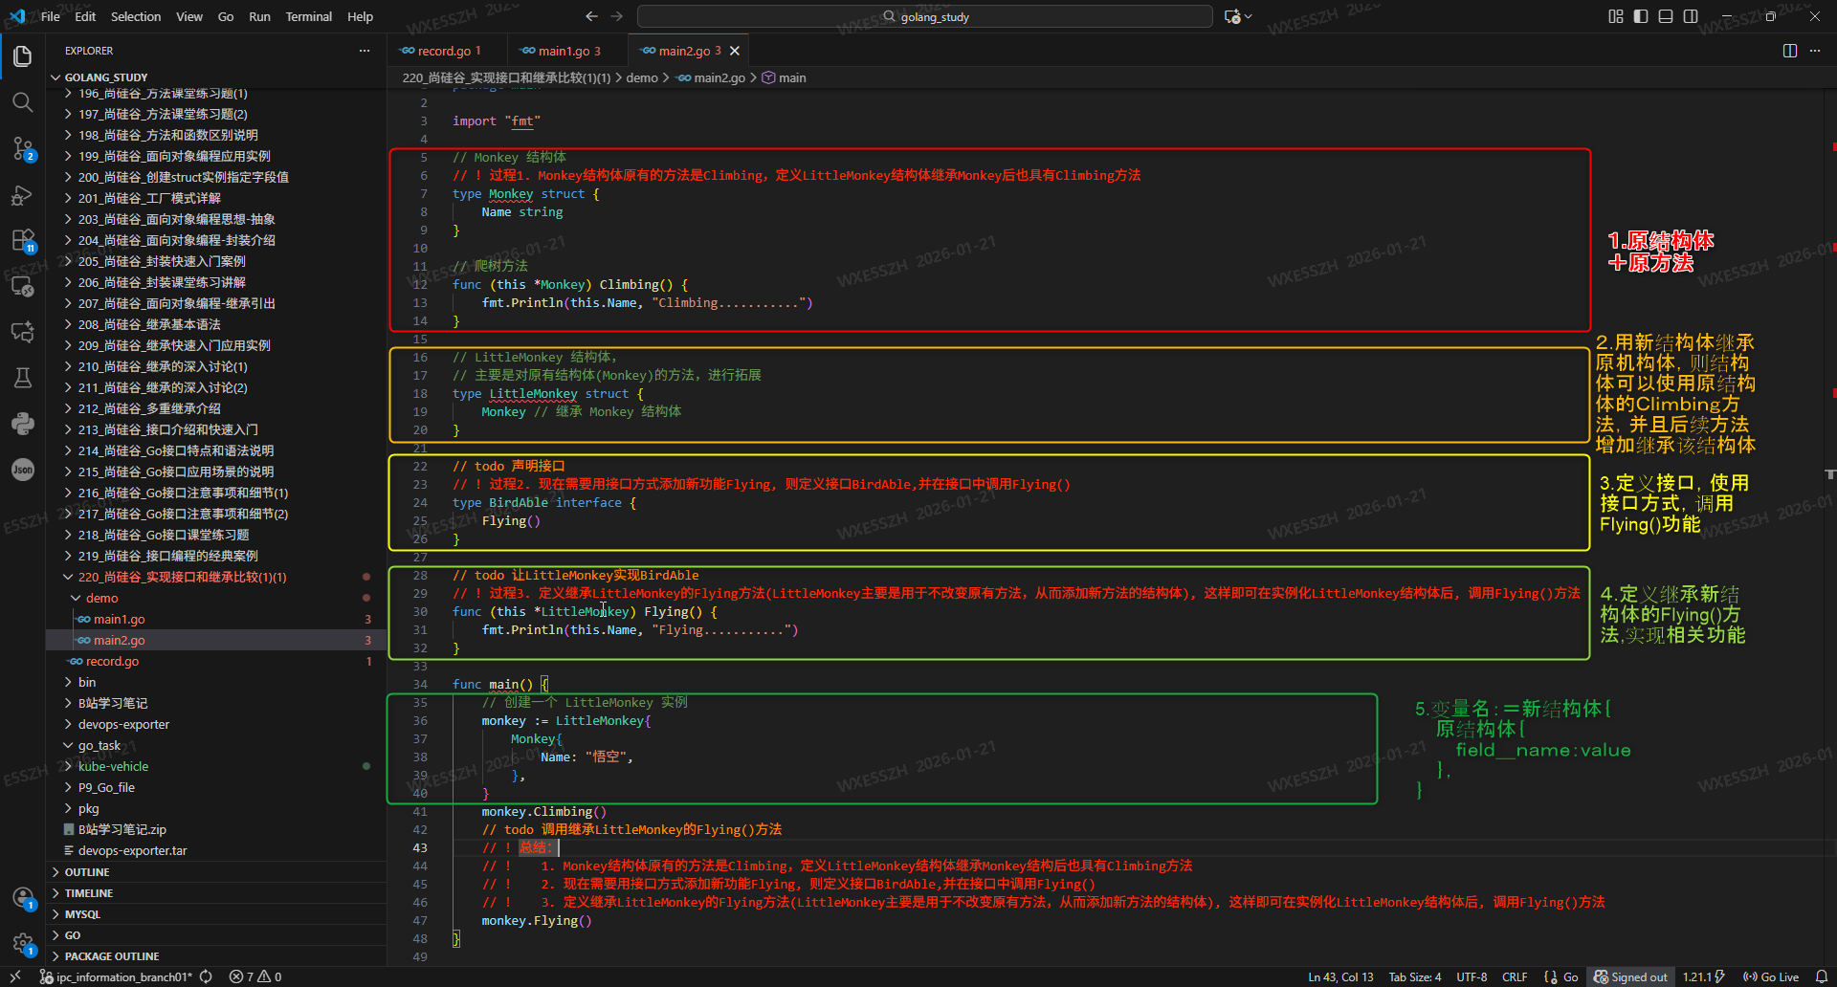Open editor More Actions ellipsis
This screenshot has height=987, width=1837.
pyautogui.click(x=1815, y=51)
